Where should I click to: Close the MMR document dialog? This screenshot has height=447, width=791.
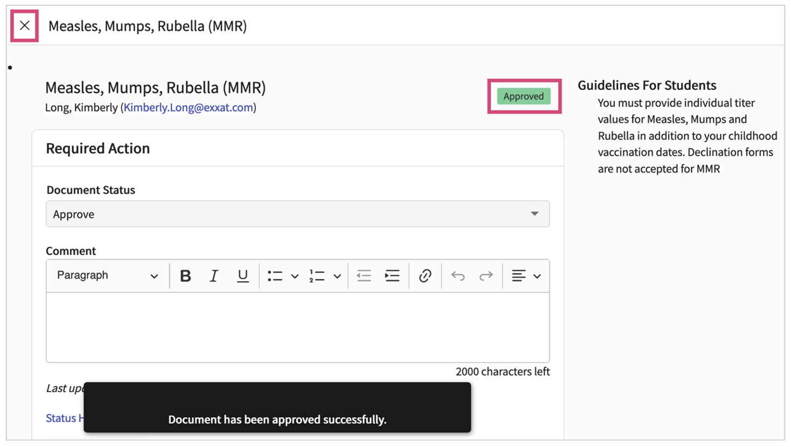coord(24,25)
